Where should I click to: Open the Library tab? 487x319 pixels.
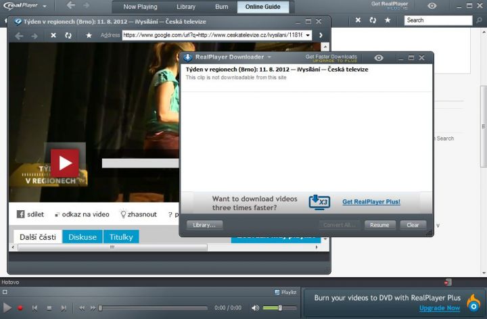point(186,7)
